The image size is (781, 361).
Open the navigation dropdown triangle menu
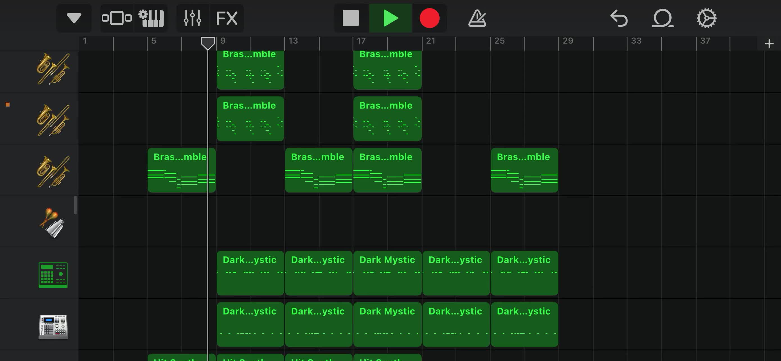(x=74, y=18)
